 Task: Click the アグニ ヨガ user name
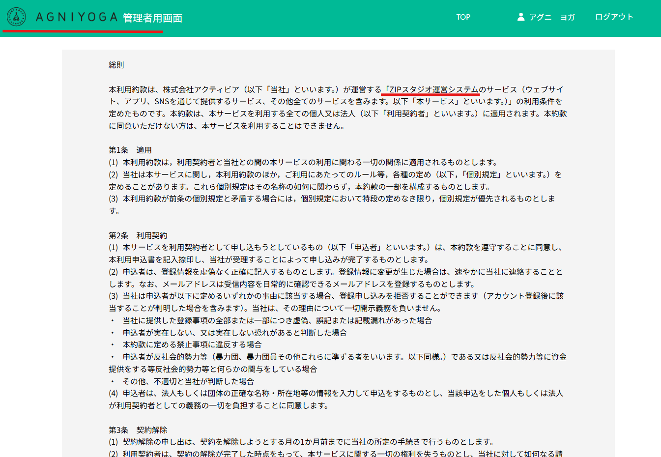[x=552, y=17]
